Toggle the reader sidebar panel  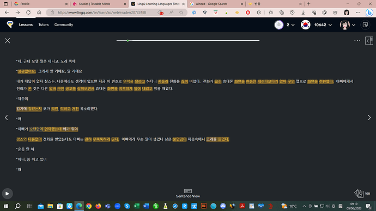click(x=369, y=41)
